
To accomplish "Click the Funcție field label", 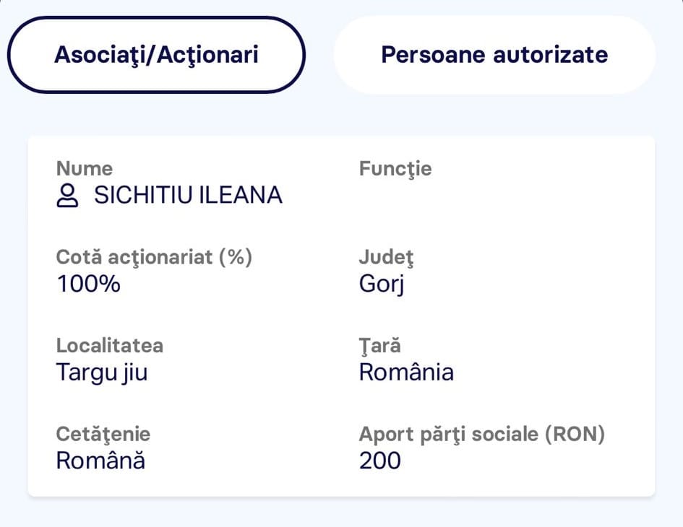I will point(395,169).
